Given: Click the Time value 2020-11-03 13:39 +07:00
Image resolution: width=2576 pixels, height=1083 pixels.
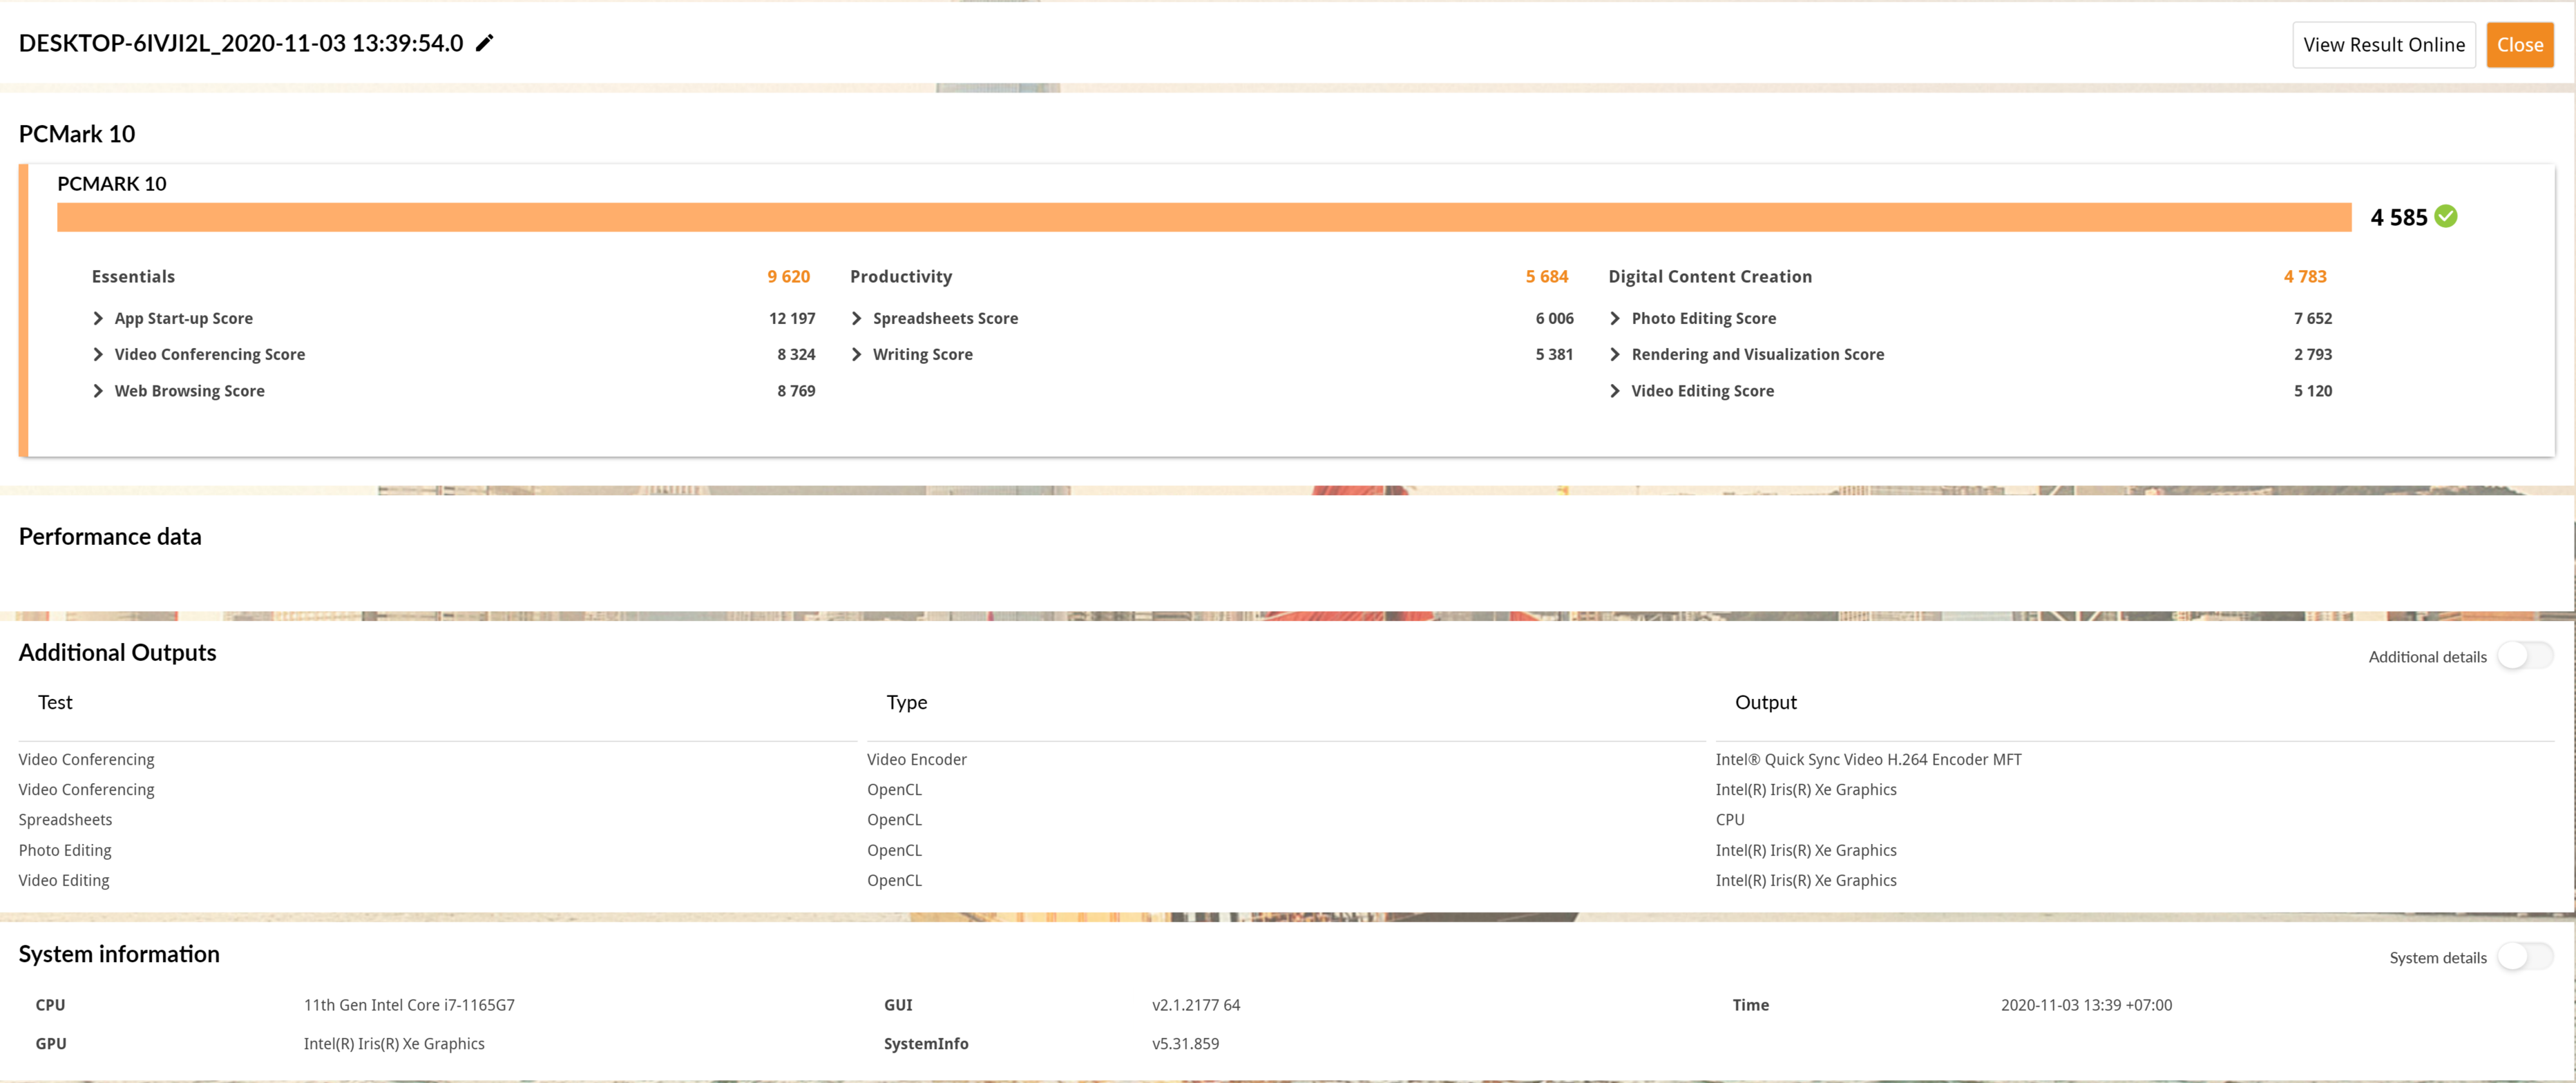Looking at the screenshot, I should click(2087, 1005).
